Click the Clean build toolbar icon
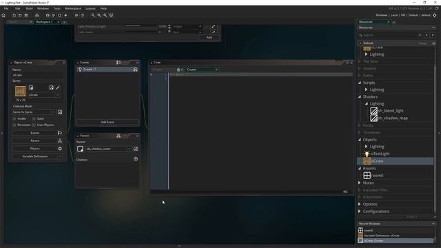This screenshot has height=248, width=441. coord(66,15)
